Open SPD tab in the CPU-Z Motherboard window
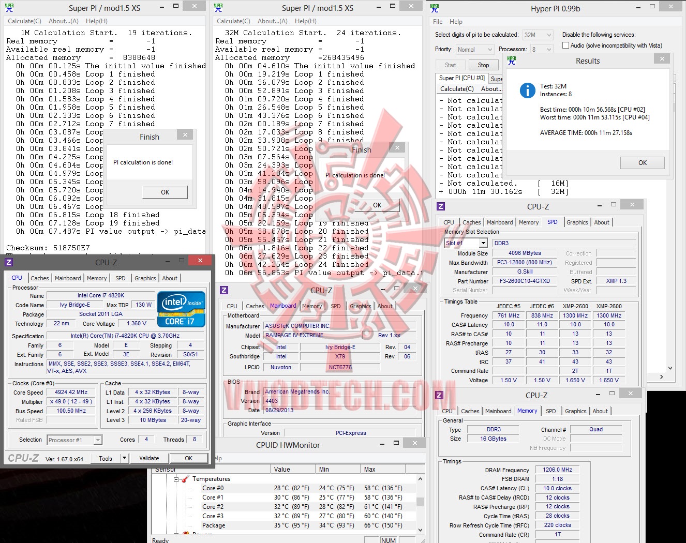The width and height of the screenshot is (686, 543). point(336,306)
